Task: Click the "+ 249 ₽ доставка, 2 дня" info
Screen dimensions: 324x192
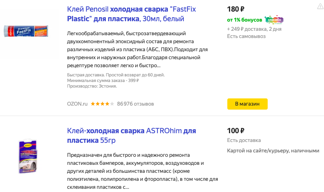Action: tap(254, 29)
